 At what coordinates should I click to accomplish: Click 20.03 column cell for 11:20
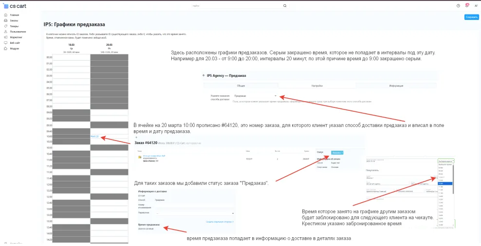click(109, 166)
